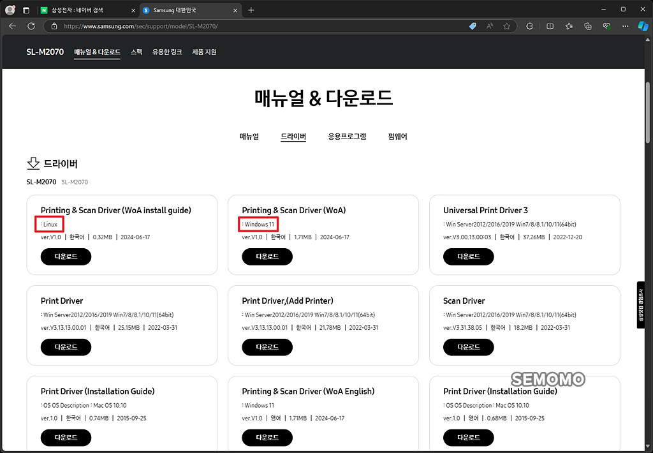Close the Naver search tab
Screen dimensions: 653x453
(x=133, y=10)
